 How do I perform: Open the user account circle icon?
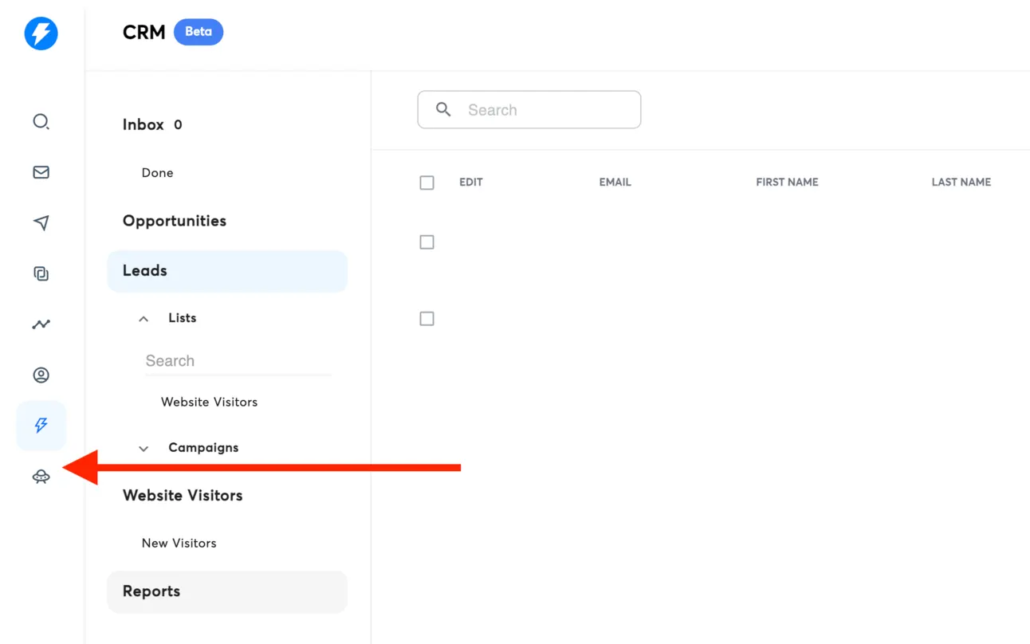[41, 375]
